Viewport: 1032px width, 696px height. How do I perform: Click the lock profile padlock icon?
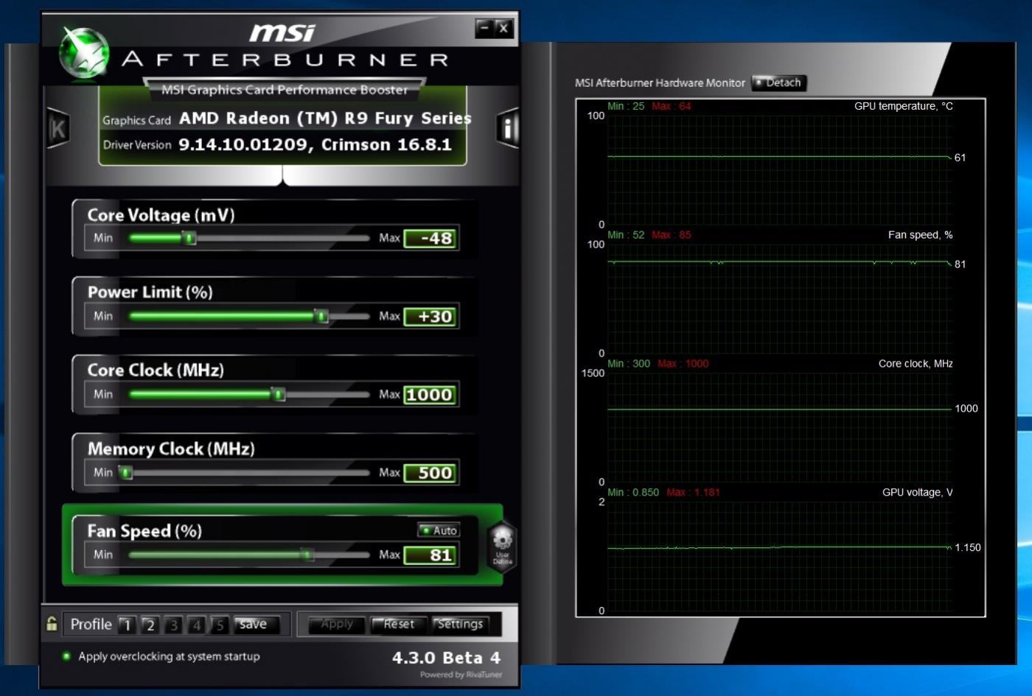click(x=52, y=624)
